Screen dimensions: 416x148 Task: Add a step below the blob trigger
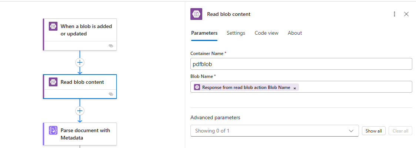point(80,62)
